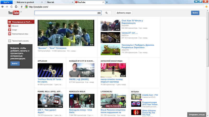Open the Zahra Universe video thumbnail
Image resolution: width=209 pixels, height=117 pixels.
pos(136,112)
